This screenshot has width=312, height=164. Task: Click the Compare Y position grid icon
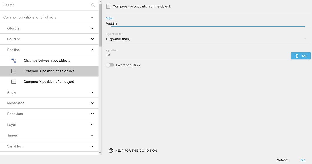click(x=14, y=82)
